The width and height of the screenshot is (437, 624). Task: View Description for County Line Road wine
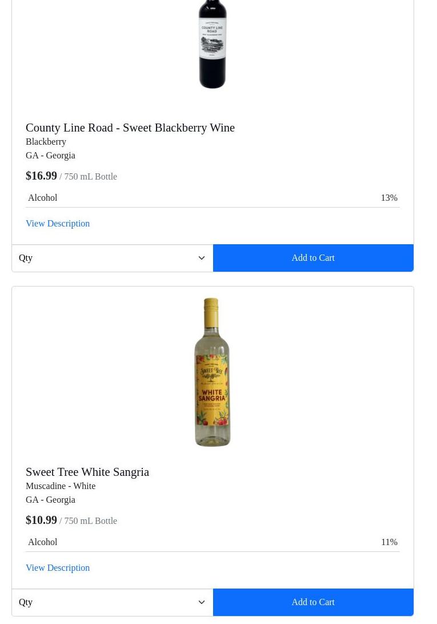click(58, 224)
